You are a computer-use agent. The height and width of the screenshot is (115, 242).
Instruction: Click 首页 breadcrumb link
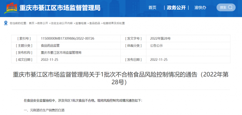click(32, 23)
